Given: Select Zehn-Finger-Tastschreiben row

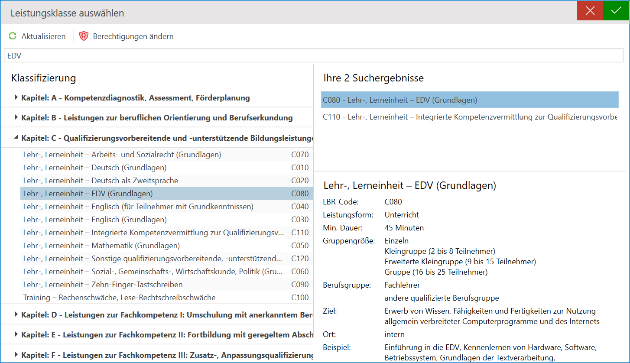Looking at the screenshot, I should [x=166, y=285].
